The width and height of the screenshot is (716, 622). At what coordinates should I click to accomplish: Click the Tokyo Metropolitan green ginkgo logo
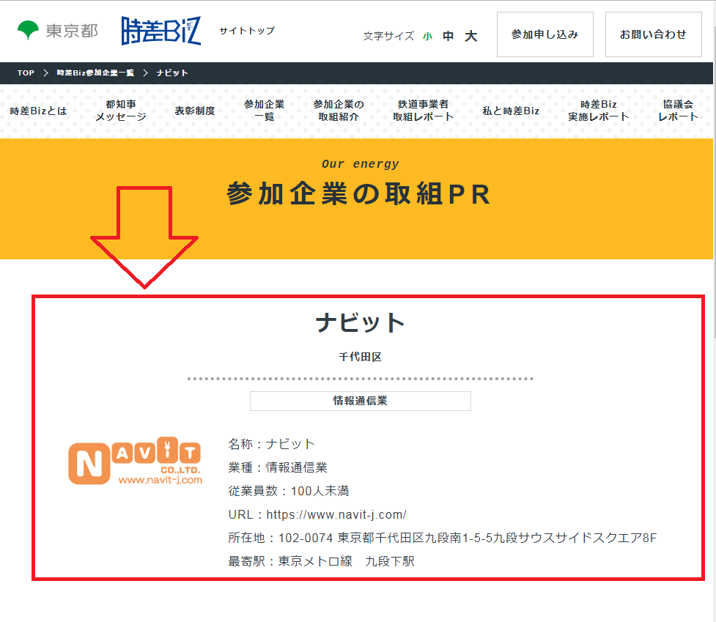pyautogui.click(x=29, y=31)
